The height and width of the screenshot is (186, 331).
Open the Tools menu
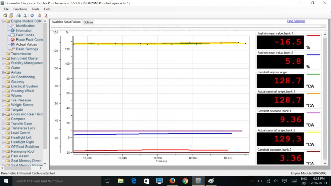click(x=35, y=9)
